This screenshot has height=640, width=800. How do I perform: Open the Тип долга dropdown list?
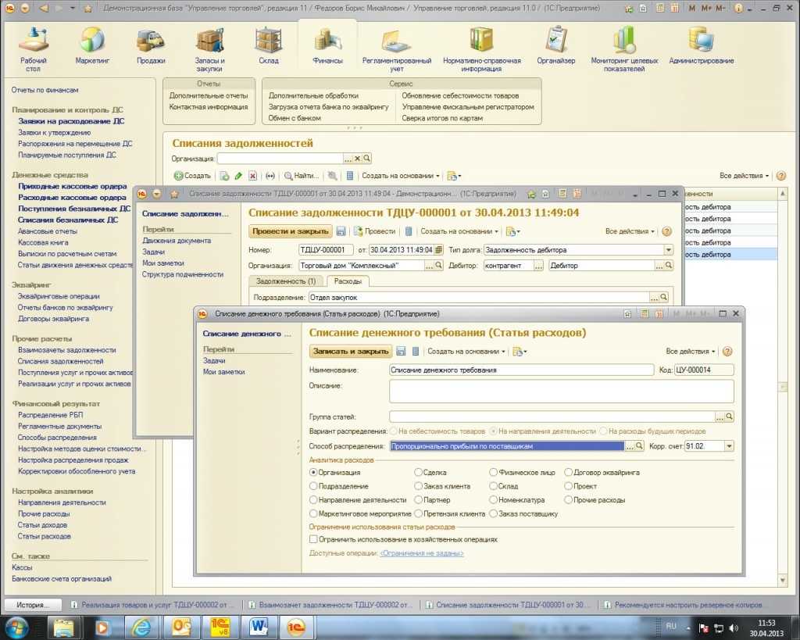click(x=668, y=250)
